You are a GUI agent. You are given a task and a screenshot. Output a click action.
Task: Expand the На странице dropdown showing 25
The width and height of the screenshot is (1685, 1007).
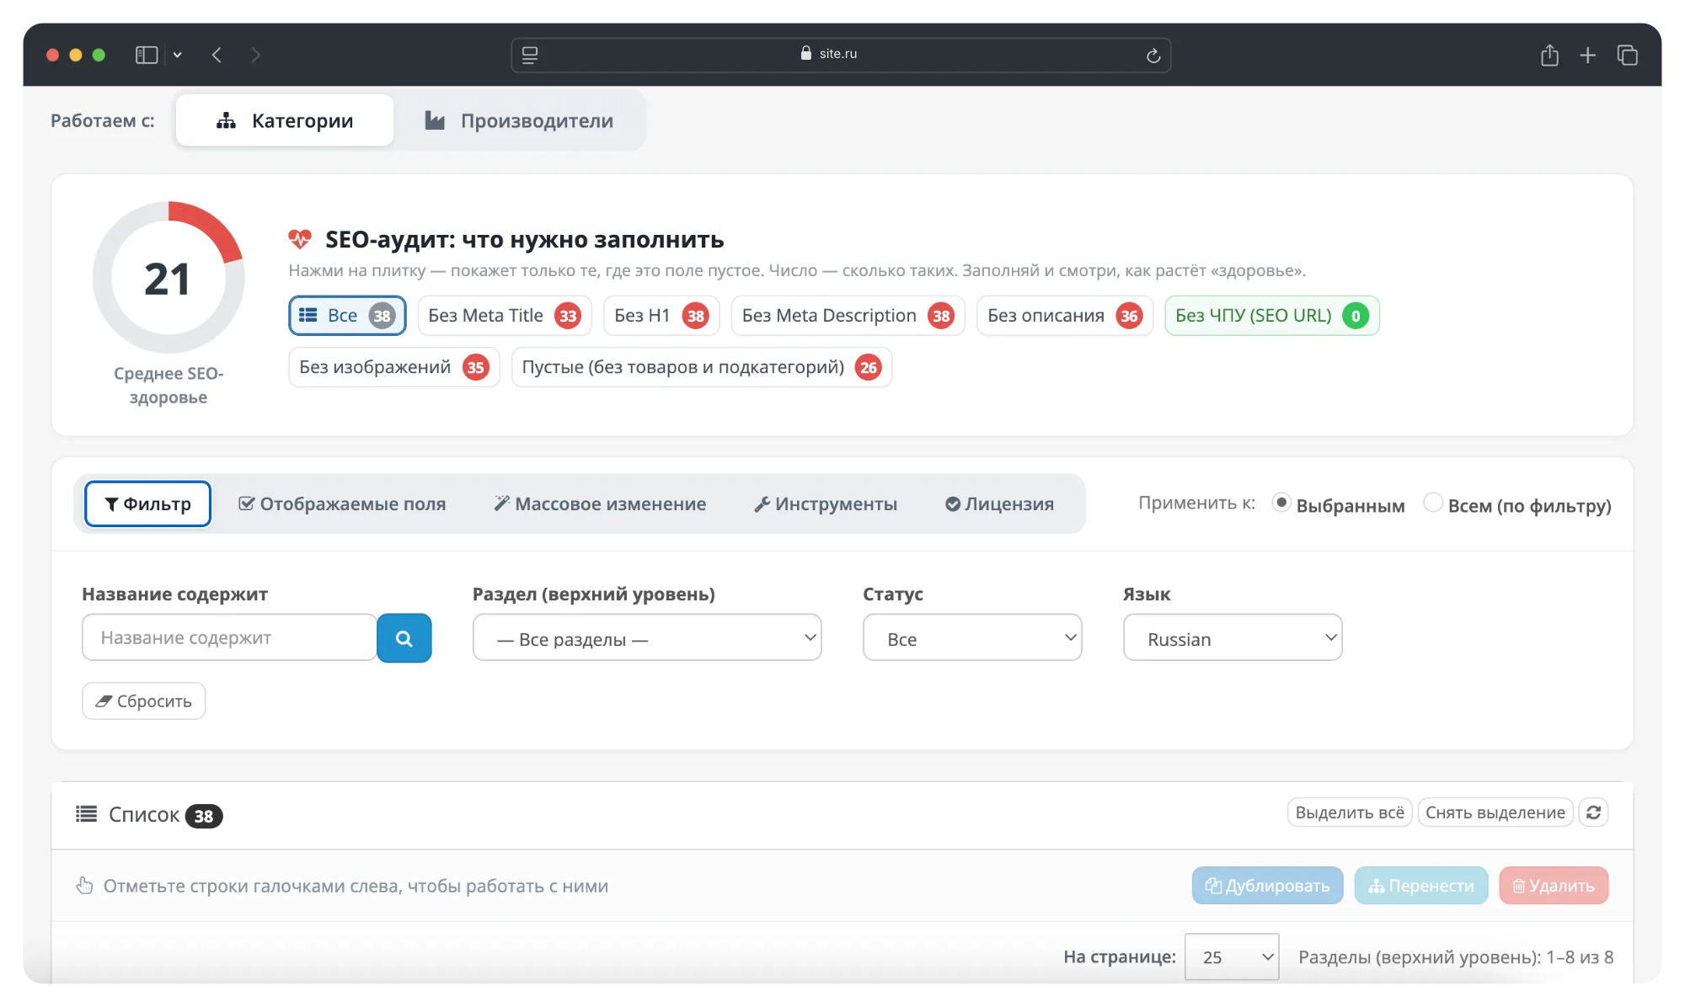click(1232, 956)
